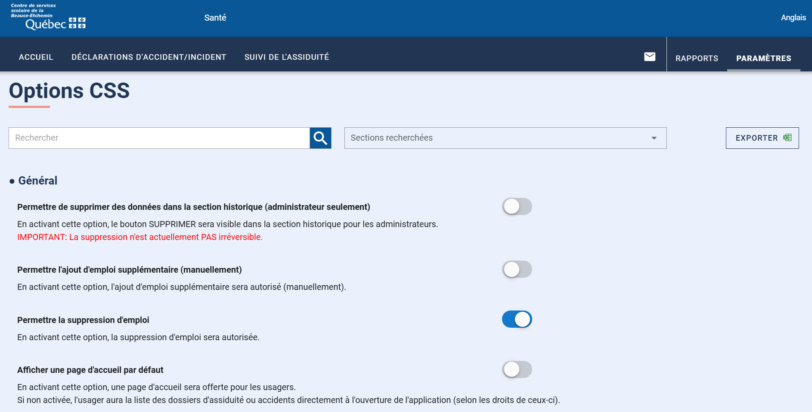The width and height of the screenshot is (812, 412).
Task: Disable Permettre la suppression d'emploi switch
Action: coord(517,319)
